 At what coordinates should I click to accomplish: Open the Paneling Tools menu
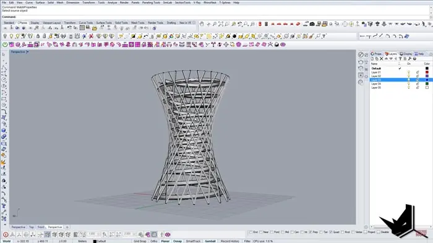151,2
